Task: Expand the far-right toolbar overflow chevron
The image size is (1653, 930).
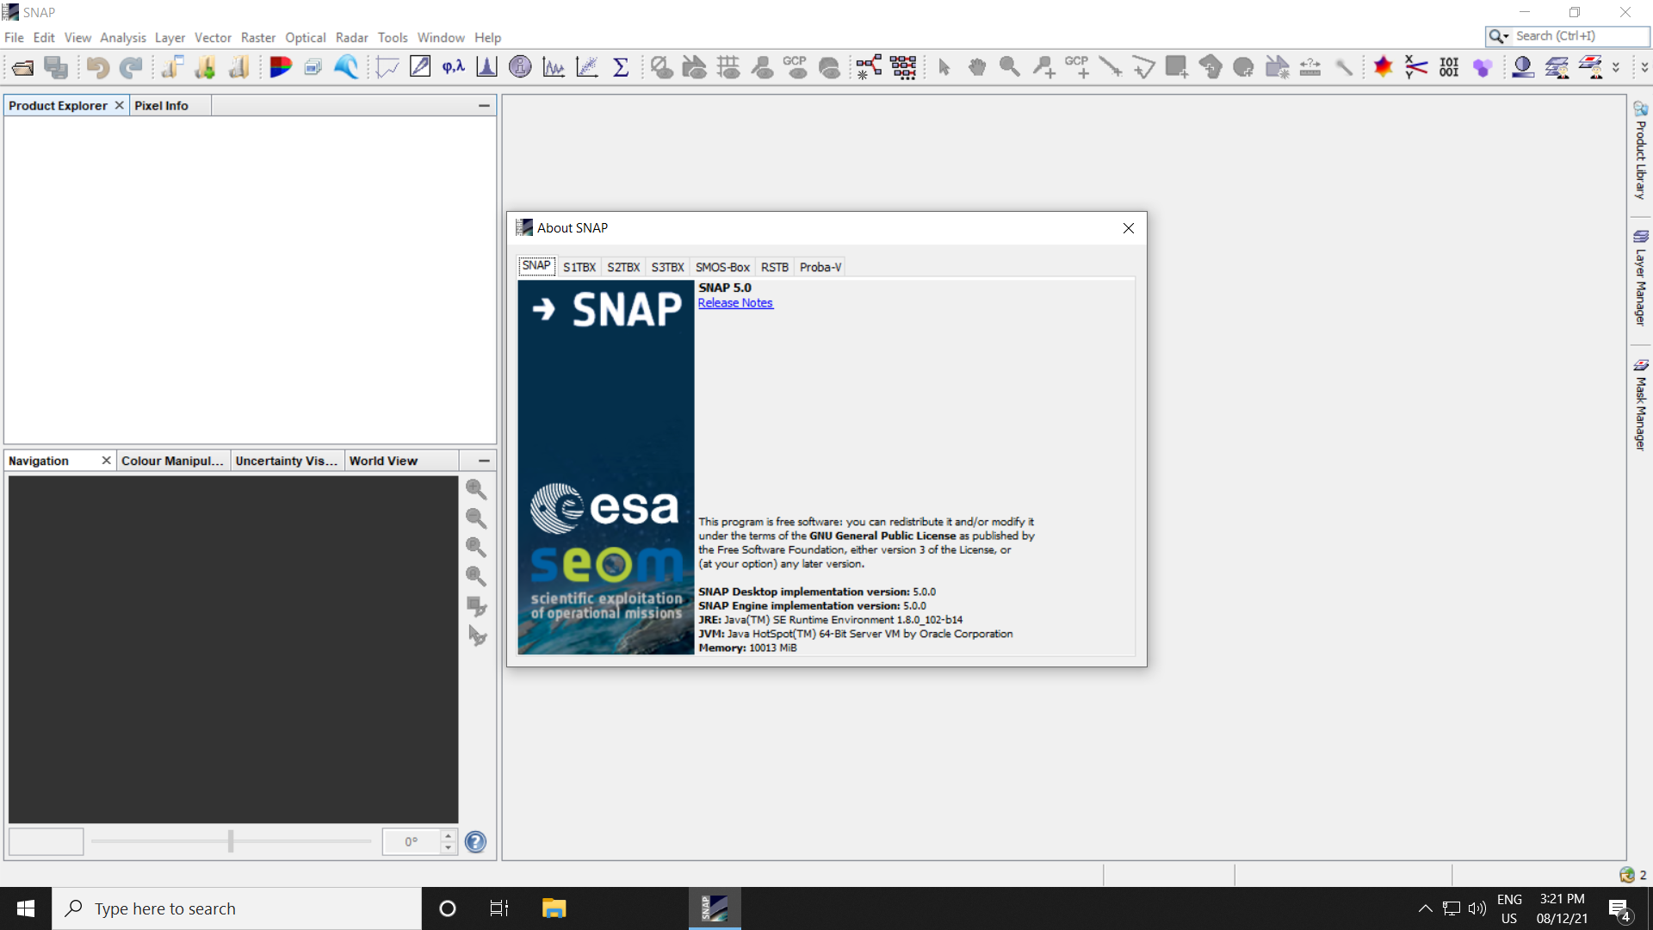Action: tap(1644, 67)
